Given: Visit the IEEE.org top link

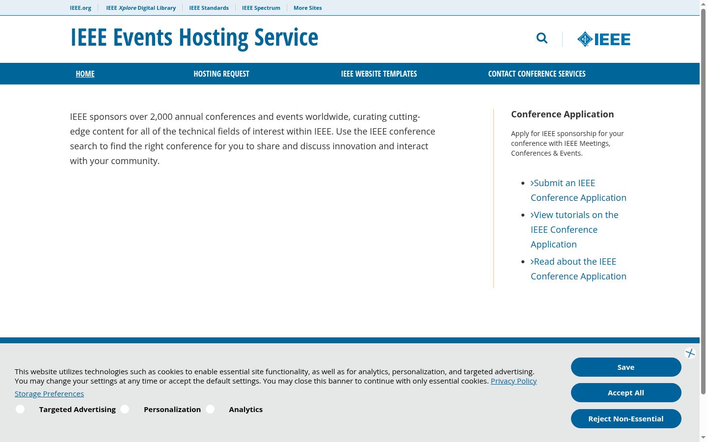Looking at the screenshot, I should point(81,8).
